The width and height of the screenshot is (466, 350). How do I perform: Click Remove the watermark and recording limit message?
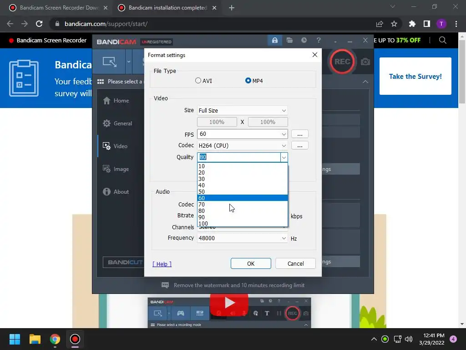[x=233, y=285]
